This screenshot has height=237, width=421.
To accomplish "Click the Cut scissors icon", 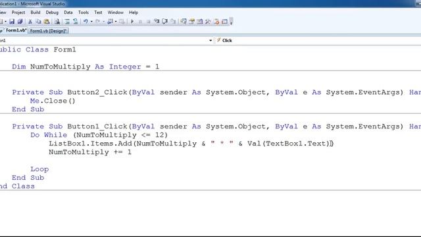I will pyautogui.click(x=30, y=22).
